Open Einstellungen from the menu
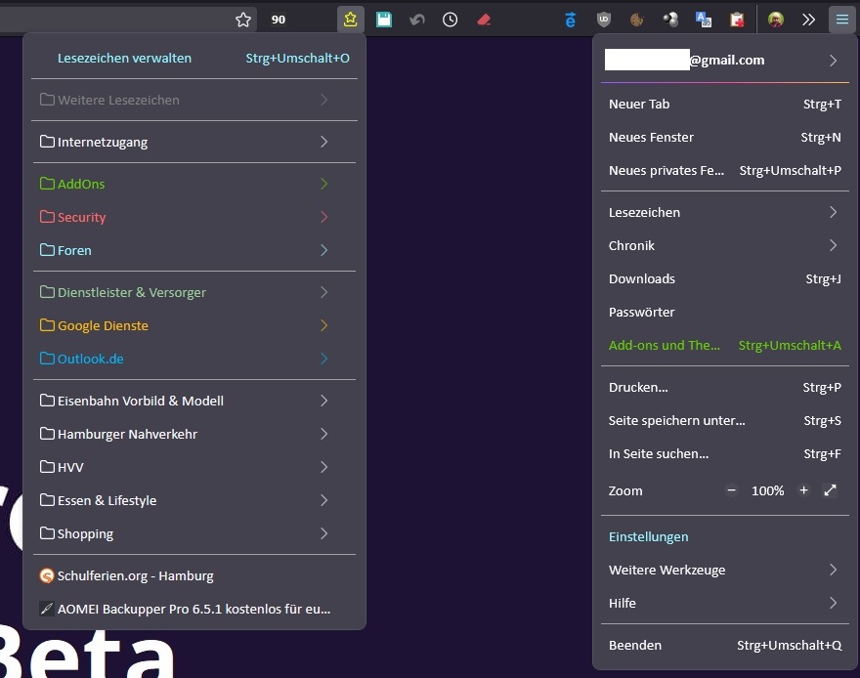 (724, 536)
